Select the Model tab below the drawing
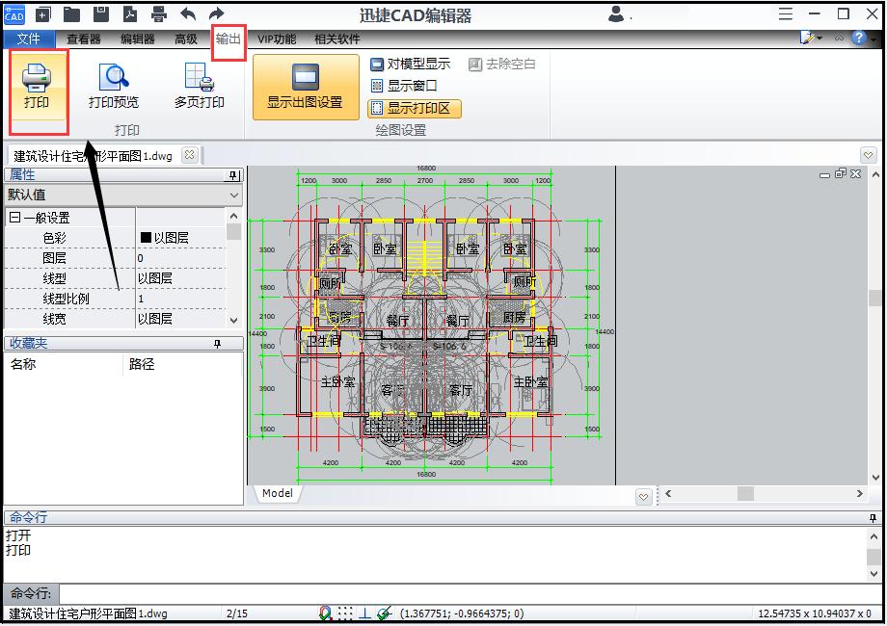887x626 pixels. click(x=277, y=493)
